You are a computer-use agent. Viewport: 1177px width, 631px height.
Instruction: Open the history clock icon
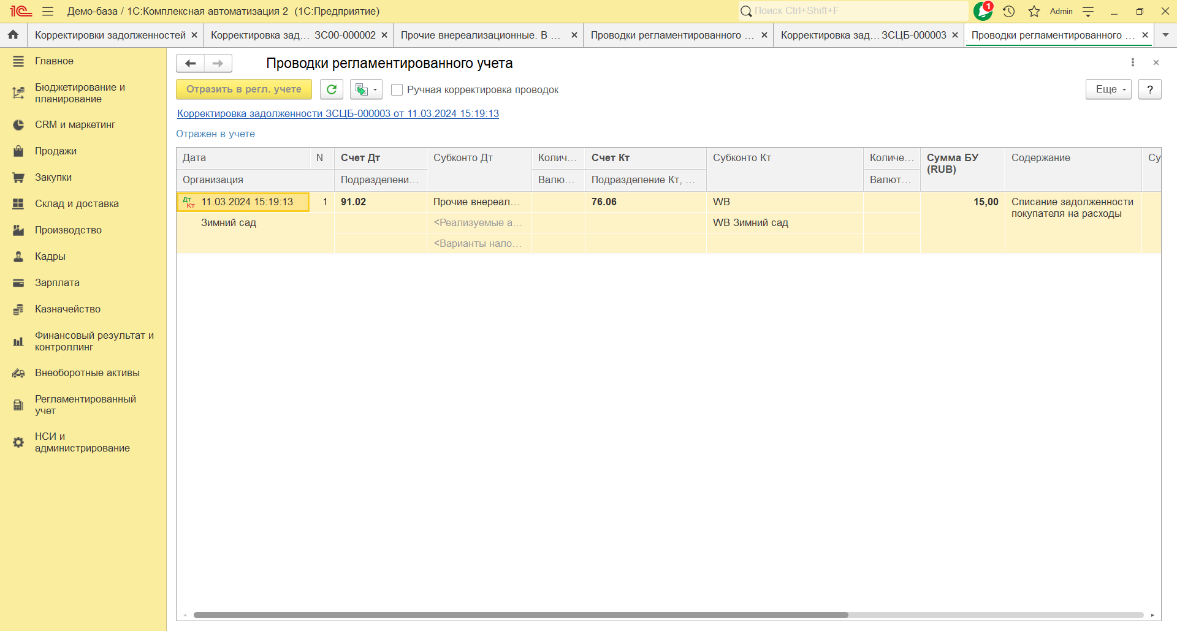[1009, 11]
